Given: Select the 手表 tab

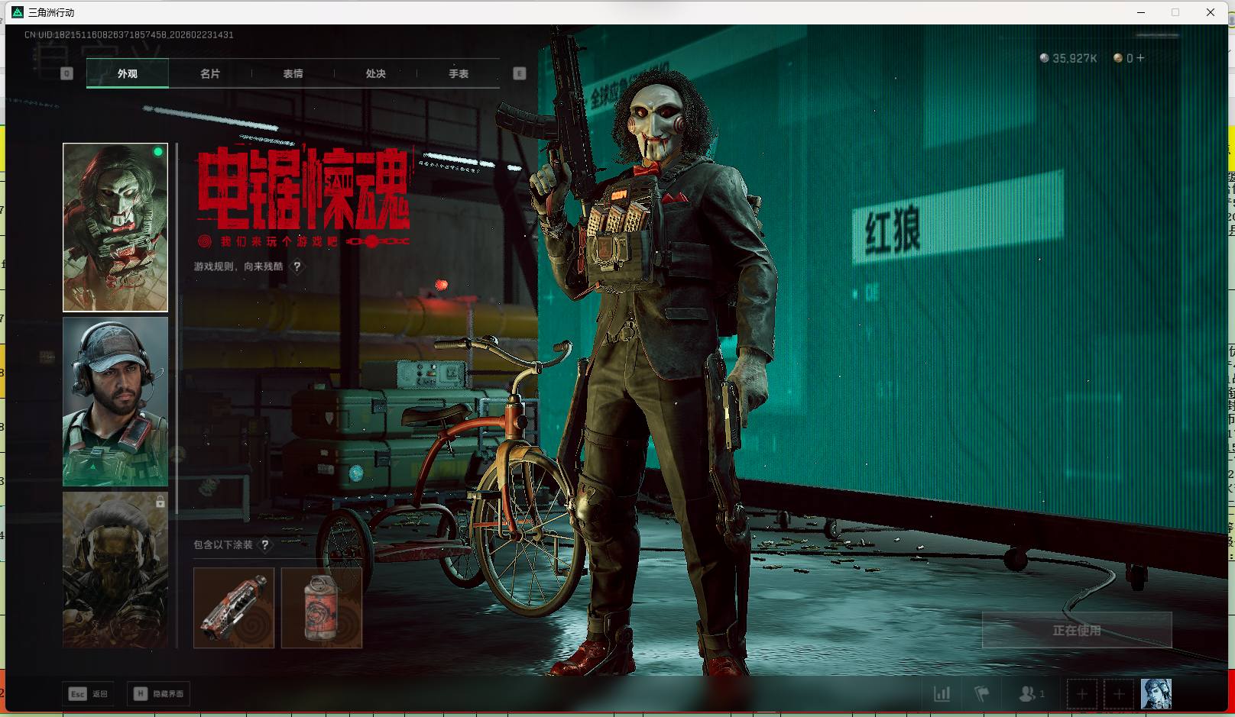Looking at the screenshot, I should pyautogui.click(x=459, y=73).
